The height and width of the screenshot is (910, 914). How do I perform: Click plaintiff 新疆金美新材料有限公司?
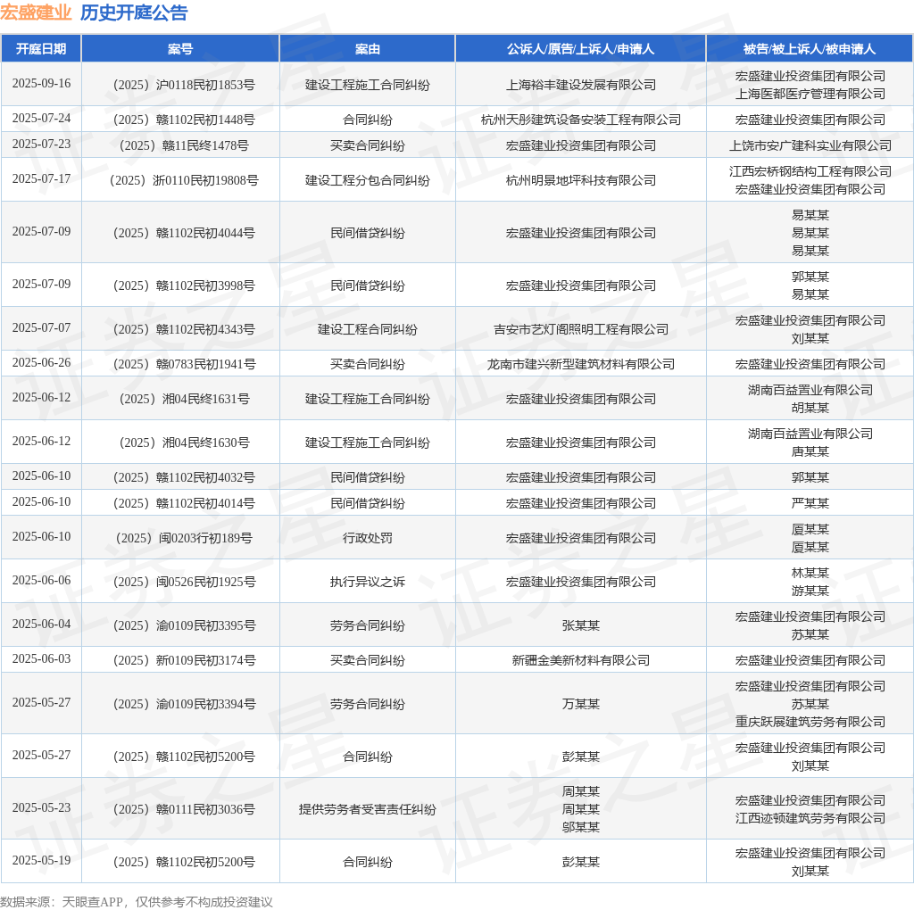(580, 661)
